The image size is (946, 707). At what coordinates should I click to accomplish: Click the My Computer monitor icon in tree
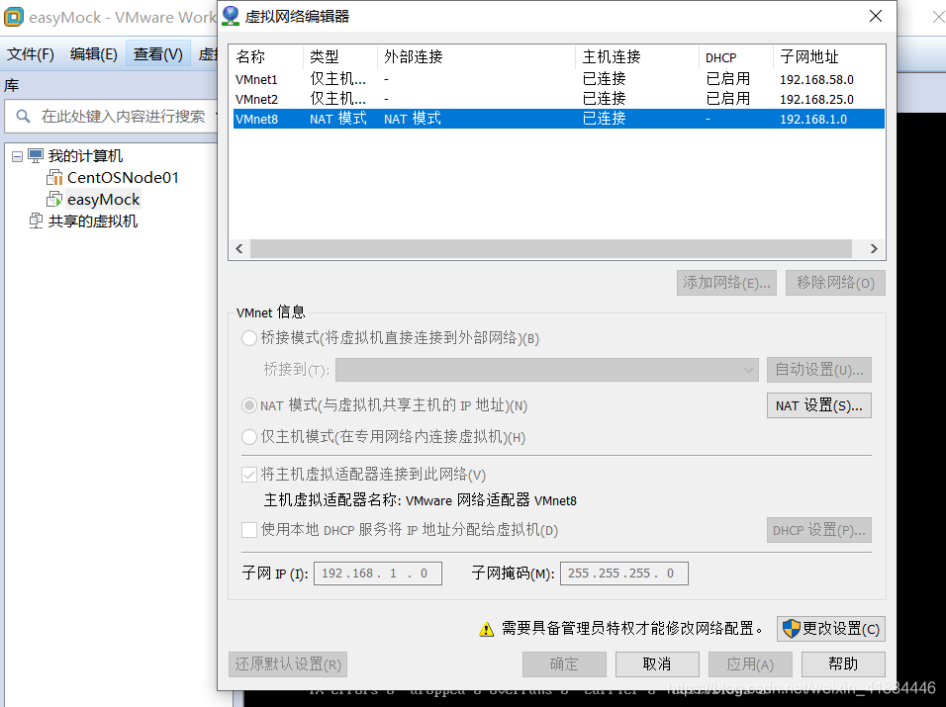[x=36, y=156]
